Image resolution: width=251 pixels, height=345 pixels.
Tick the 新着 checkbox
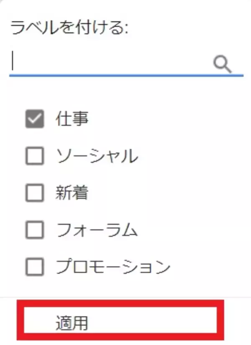pos(35,193)
